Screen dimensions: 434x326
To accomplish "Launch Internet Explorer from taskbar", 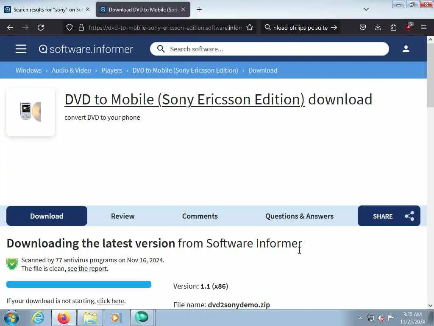I will coord(38,318).
